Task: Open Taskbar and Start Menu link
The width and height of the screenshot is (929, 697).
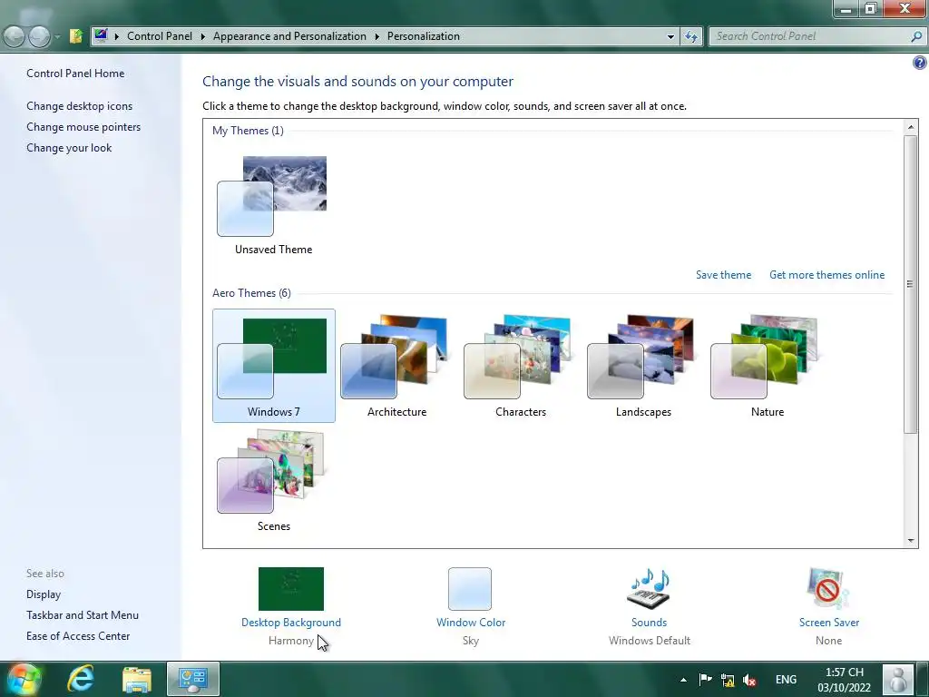Action: tap(83, 615)
